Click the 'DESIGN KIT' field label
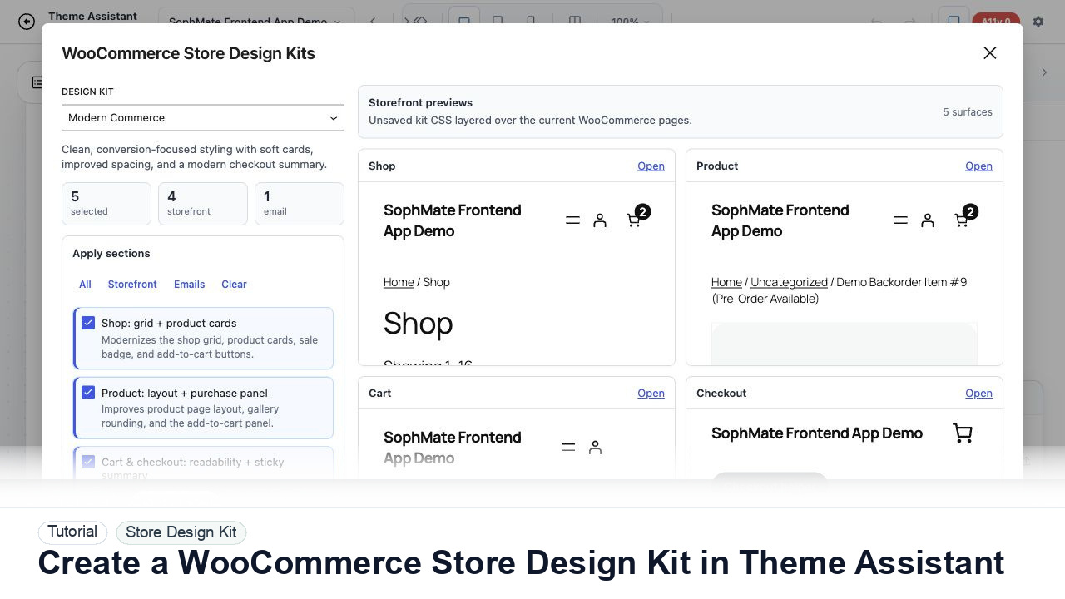Screen dimensions: 1065x599 87,92
